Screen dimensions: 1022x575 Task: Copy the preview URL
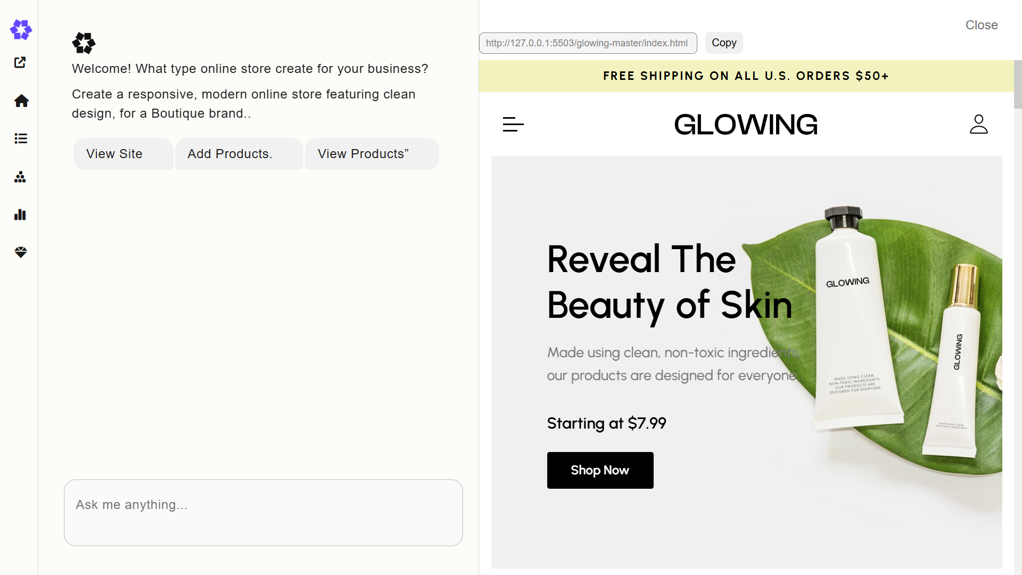[x=724, y=43]
